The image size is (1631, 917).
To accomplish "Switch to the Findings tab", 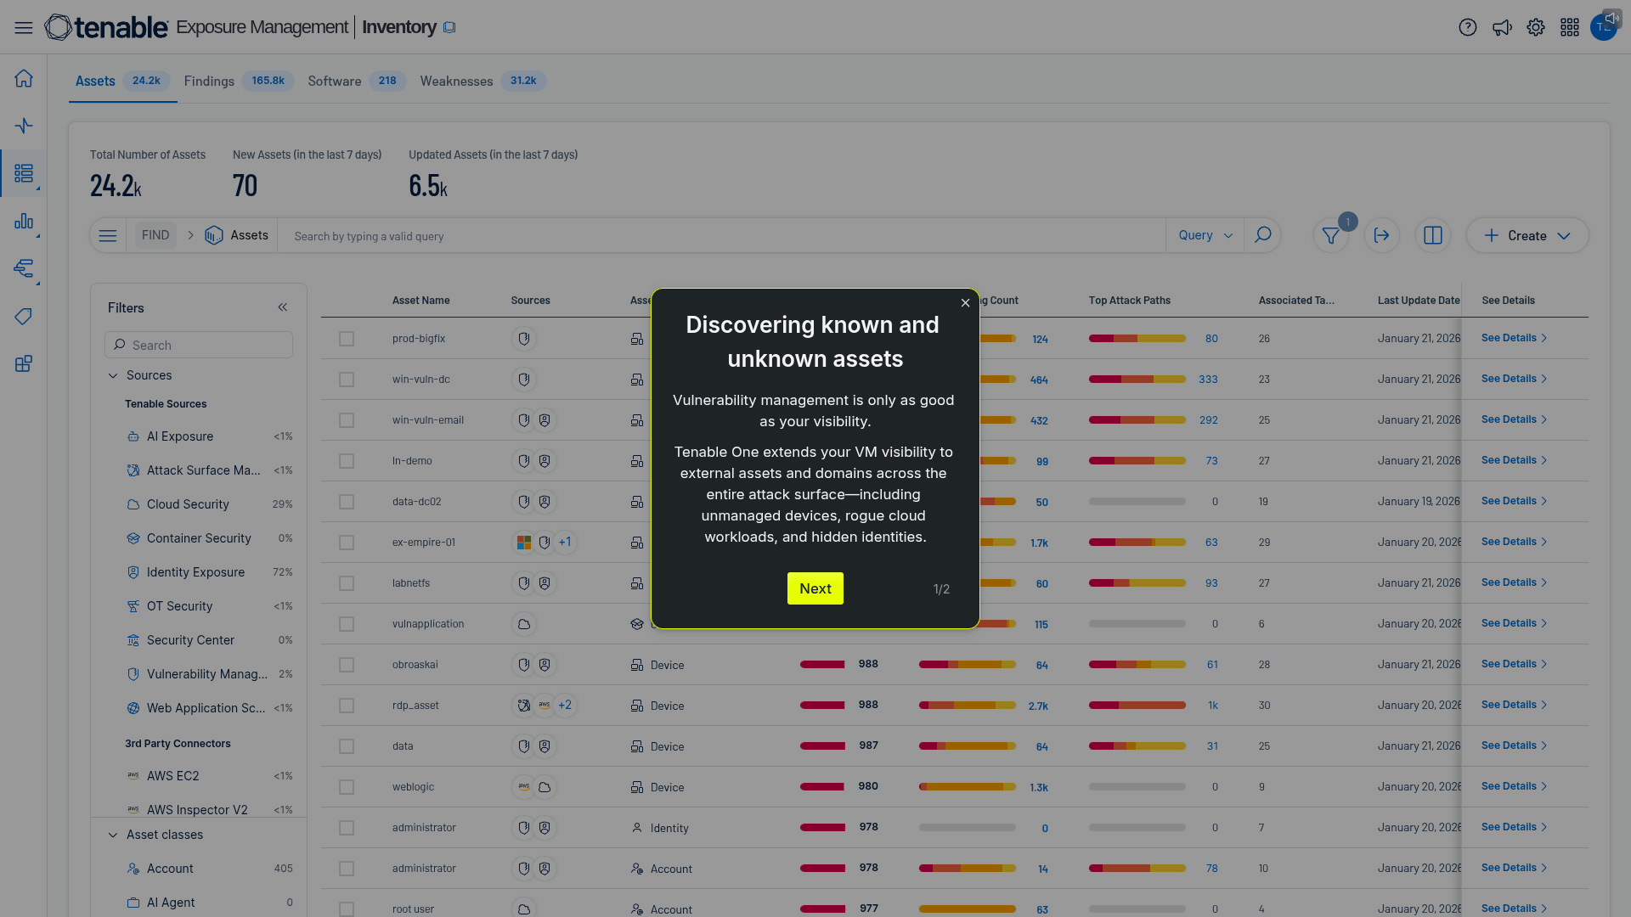I will 239,81.
